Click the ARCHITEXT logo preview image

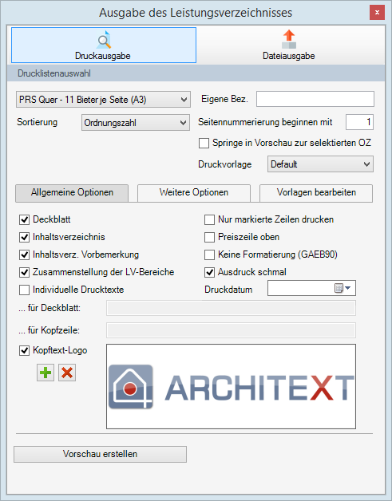[231, 386]
